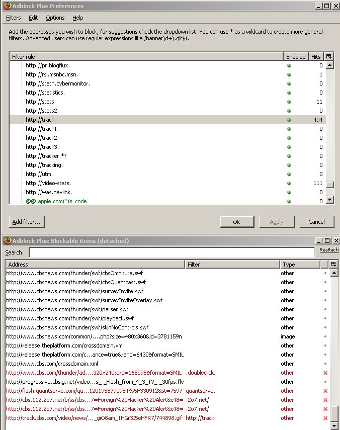Toggle enabled dot for http://stats.

(x=289, y=102)
